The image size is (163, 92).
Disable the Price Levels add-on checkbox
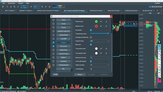pyautogui.click(x=53, y=46)
